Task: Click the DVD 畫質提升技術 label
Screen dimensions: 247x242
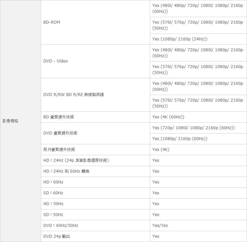Action: (x=60, y=133)
